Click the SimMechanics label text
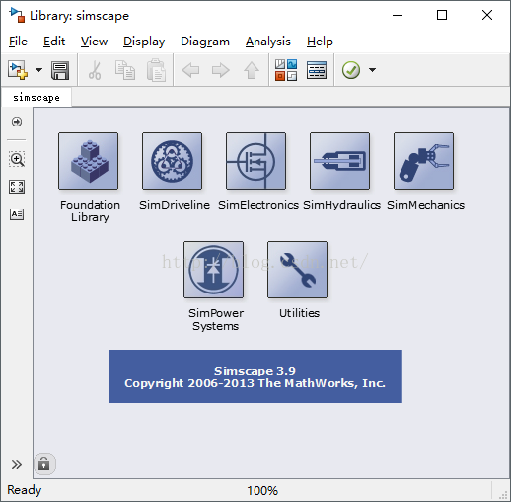Viewport: 511px width, 502px height. (x=425, y=205)
